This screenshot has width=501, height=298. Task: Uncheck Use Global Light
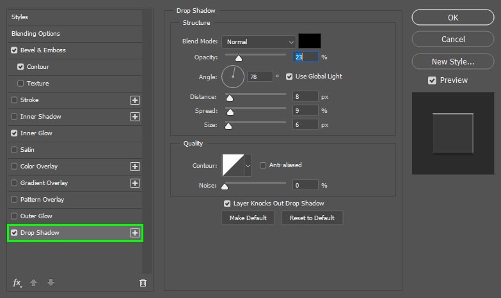point(289,77)
